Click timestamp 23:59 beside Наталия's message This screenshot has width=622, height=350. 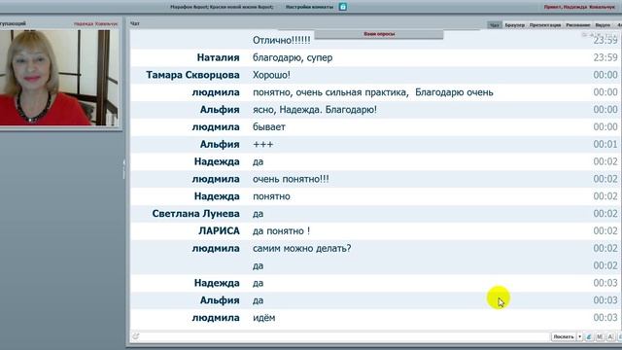click(605, 57)
